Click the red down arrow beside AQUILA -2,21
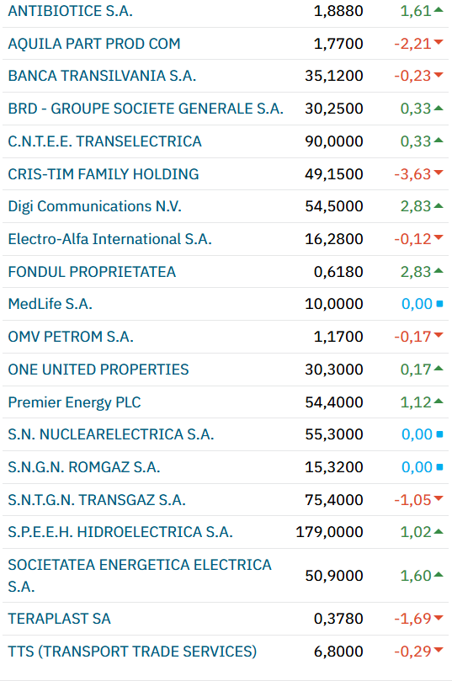Screen dimensions: 452x681 pyautogui.click(x=439, y=42)
